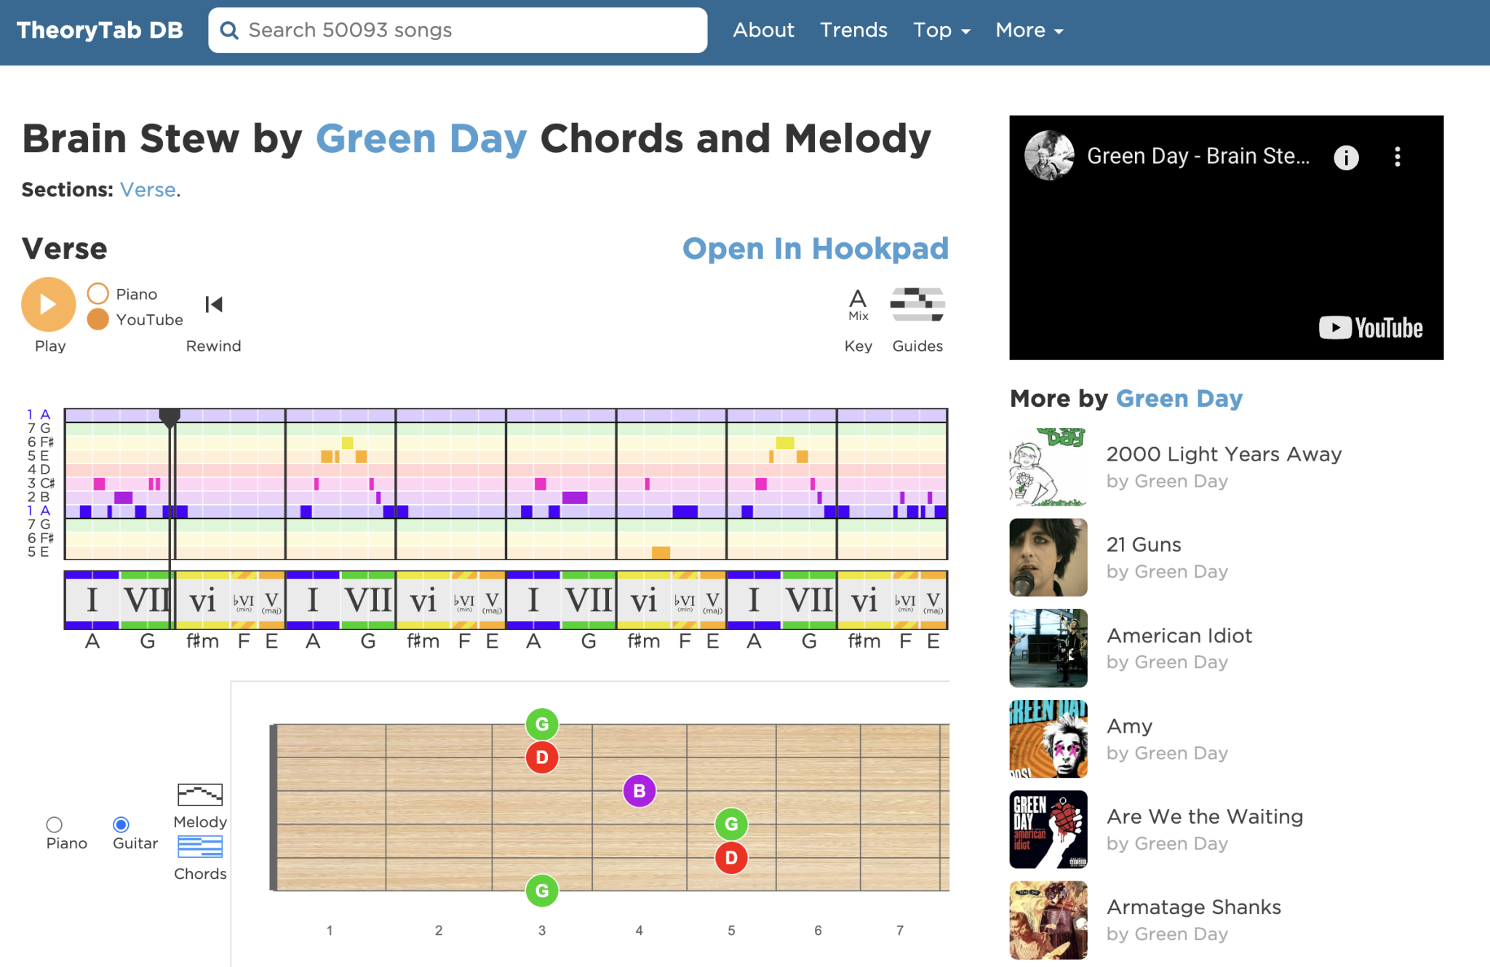The height and width of the screenshot is (967, 1490).
Task: Navigate to the Trends page
Action: click(x=853, y=30)
